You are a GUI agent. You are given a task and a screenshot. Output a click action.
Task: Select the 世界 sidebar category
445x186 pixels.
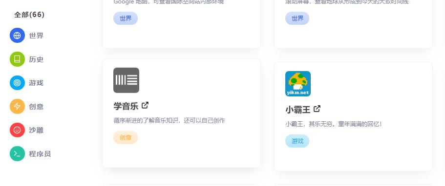[36, 36]
